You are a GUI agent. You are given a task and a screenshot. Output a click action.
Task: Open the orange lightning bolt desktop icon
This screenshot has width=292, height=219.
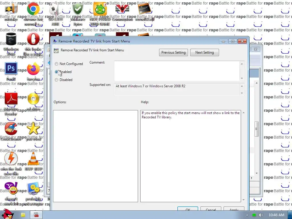point(11,159)
